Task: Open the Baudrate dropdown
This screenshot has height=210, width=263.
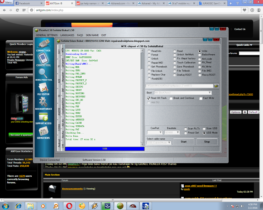Action: [x=178, y=133]
